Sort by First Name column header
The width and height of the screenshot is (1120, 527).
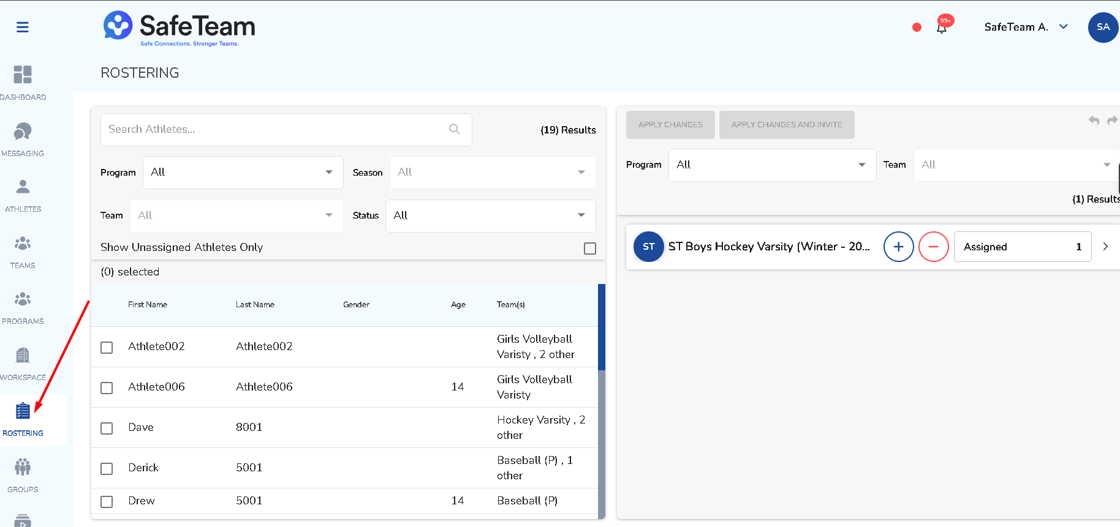tap(148, 304)
